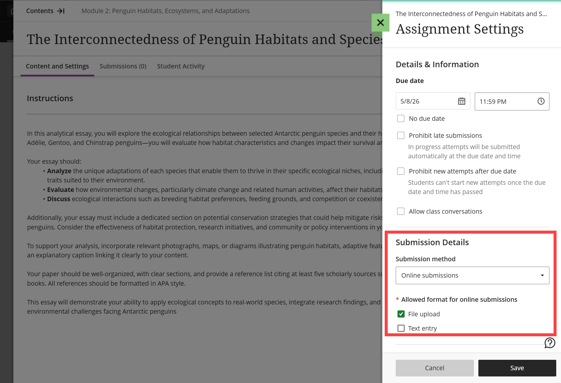Click the due date field showing 5/8/26
Image resolution: width=561 pixels, height=383 pixels.
click(x=433, y=101)
